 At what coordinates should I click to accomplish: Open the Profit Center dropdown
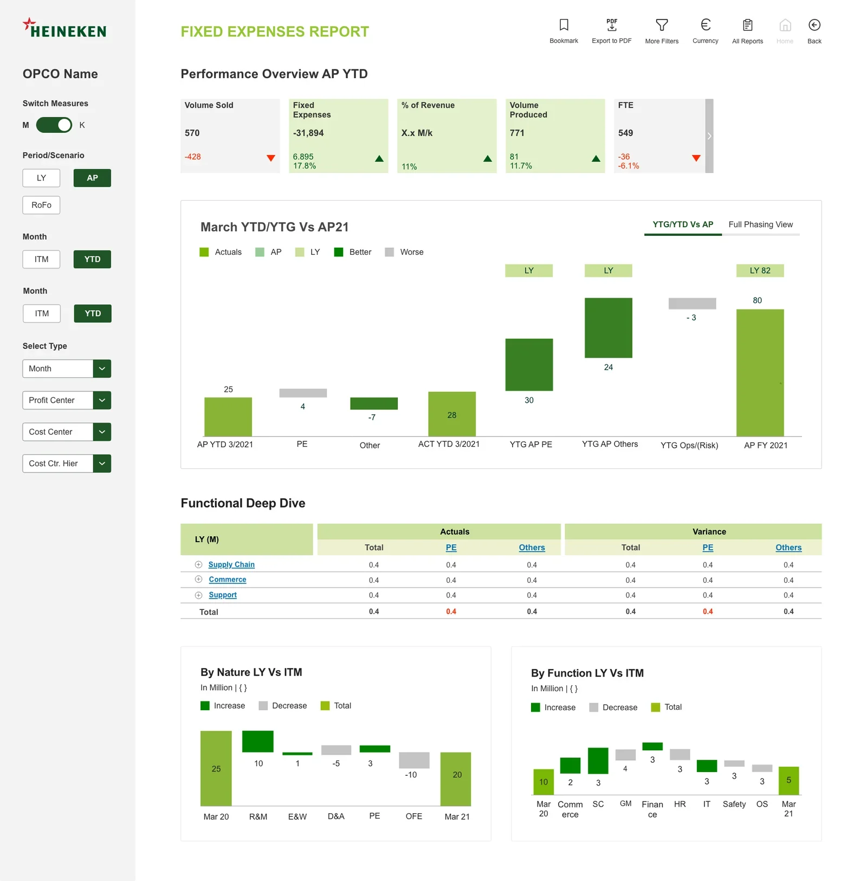click(x=67, y=400)
